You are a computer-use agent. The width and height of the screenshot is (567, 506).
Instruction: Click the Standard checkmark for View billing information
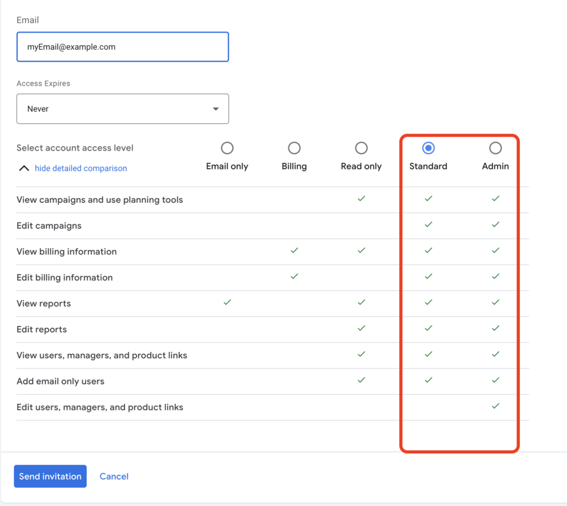(x=428, y=250)
